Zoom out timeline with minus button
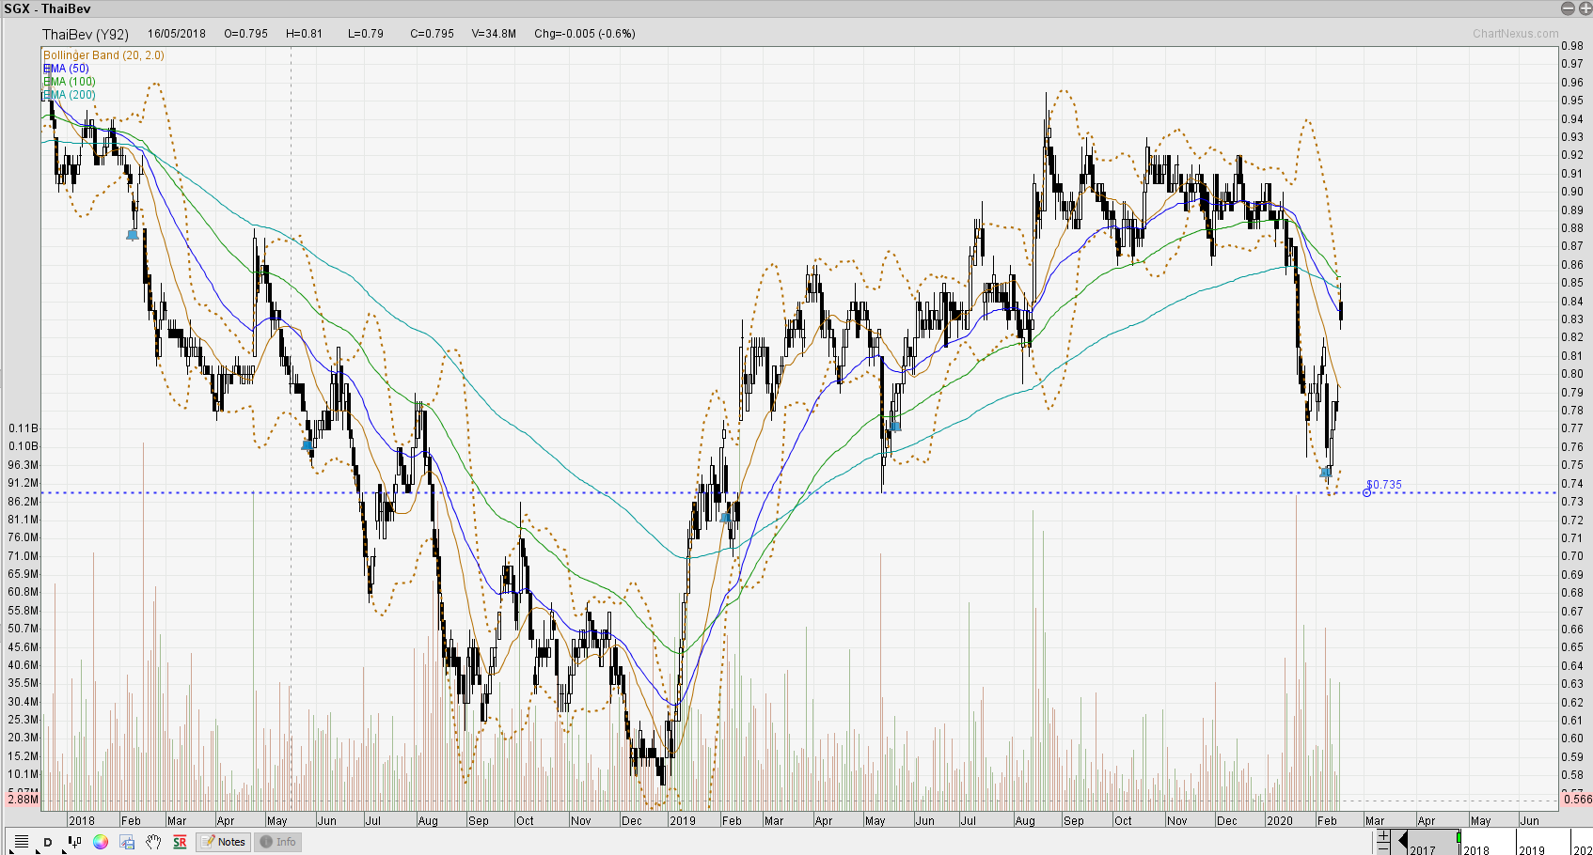The height and width of the screenshot is (855, 1593). (1383, 847)
